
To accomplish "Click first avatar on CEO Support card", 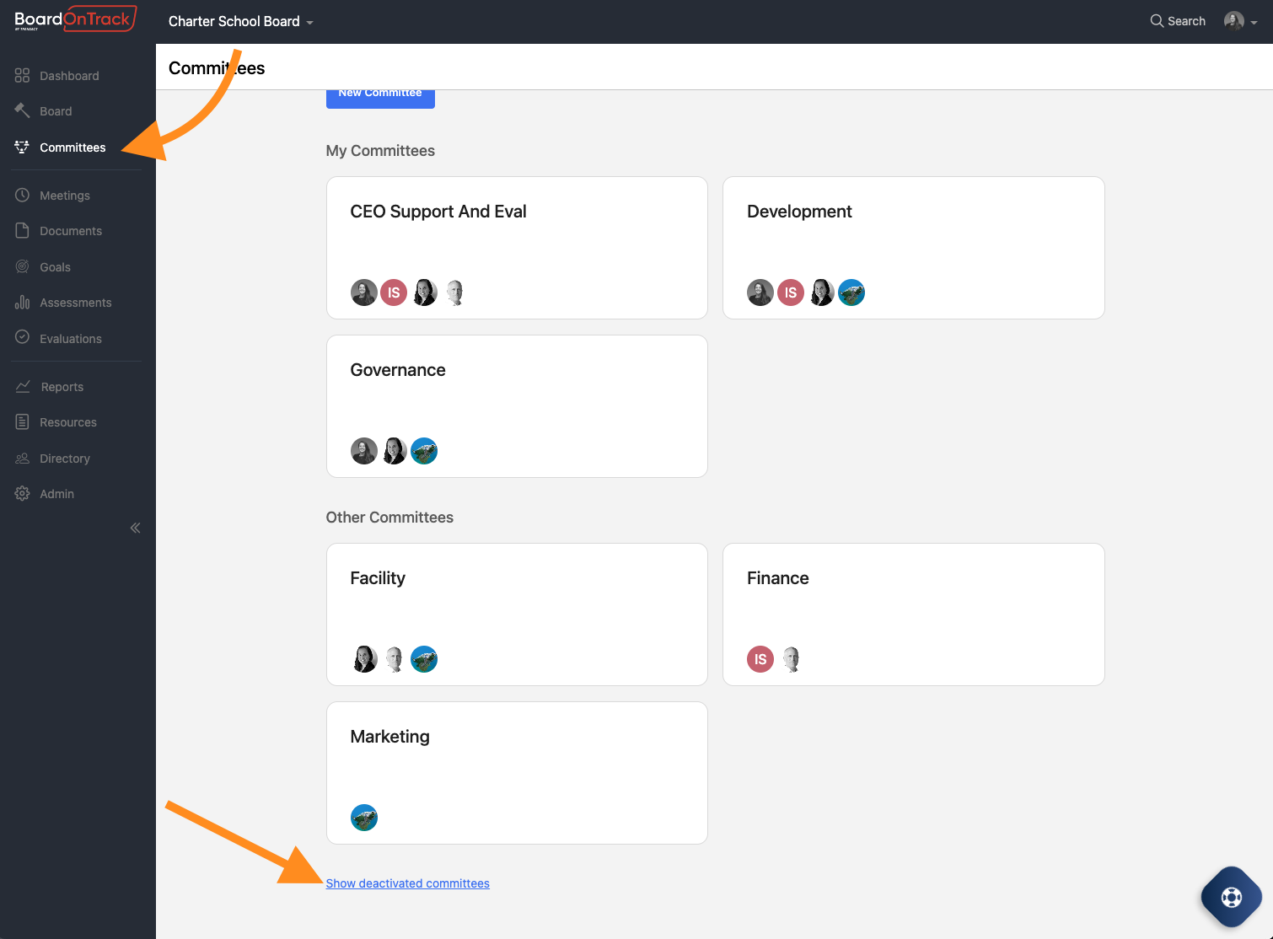I will [x=364, y=292].
